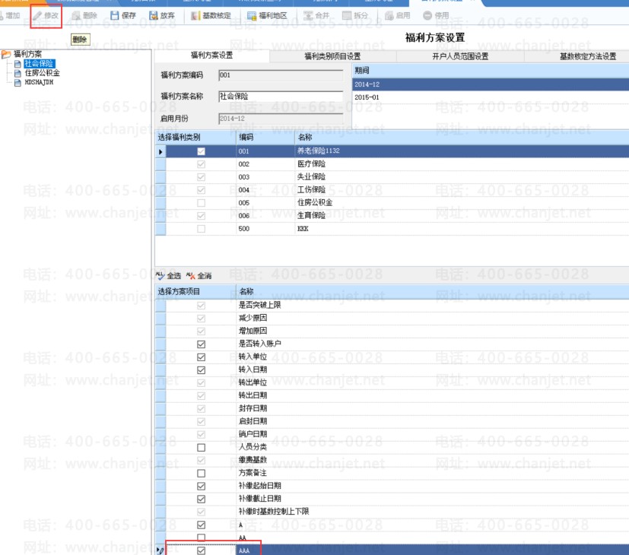Screen dimensions: 629x555
Task: Click the 全消 deselect-all icon
Action: point(190,275)
